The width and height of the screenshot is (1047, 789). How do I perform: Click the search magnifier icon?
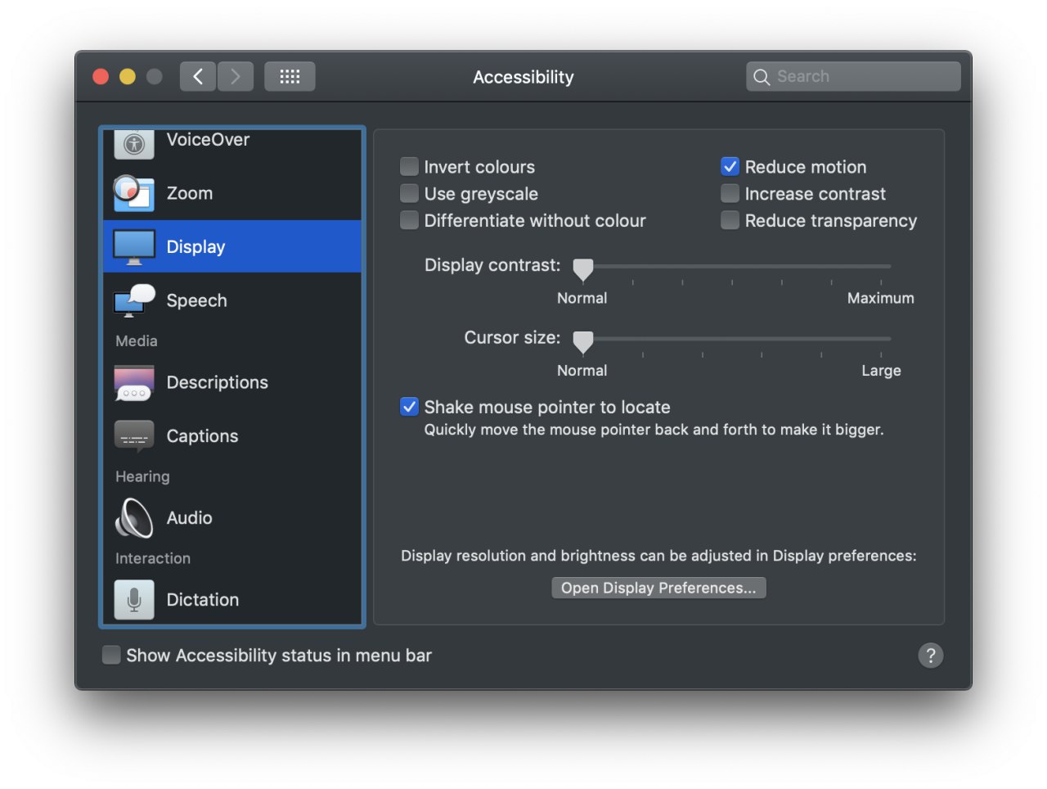click(x=762, y=77)
